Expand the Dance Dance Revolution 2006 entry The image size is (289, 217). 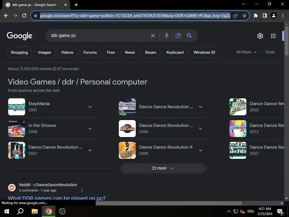tap(201, 129)
